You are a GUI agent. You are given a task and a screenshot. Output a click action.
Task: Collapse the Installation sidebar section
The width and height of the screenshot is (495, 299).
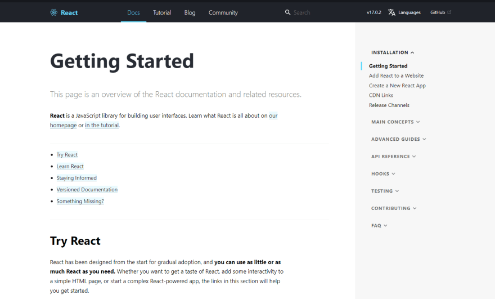tap(393, 52)
